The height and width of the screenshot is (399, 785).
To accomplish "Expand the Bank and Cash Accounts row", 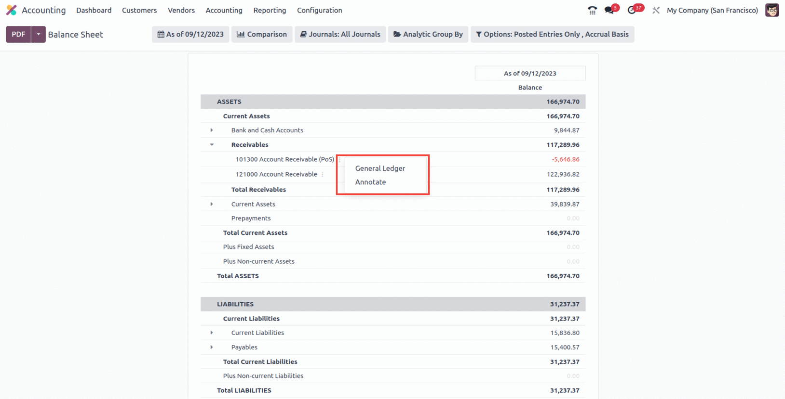I will 212,130.
